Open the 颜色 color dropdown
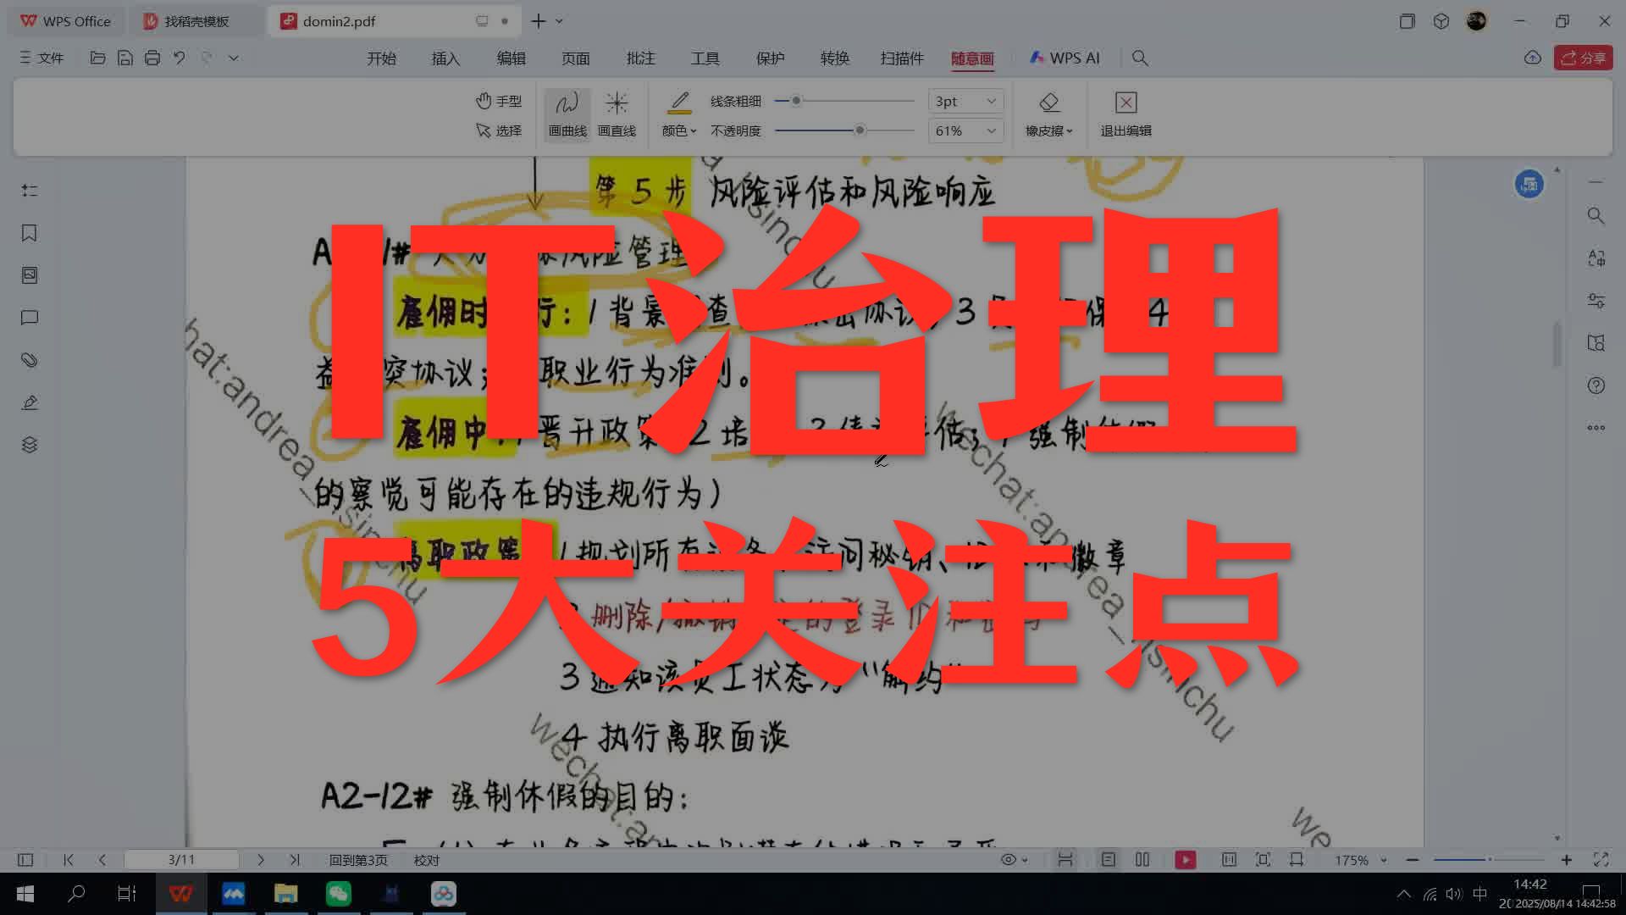Image resolution: width=1626 pixels, height=915 pixels. [x=678, y=130]
